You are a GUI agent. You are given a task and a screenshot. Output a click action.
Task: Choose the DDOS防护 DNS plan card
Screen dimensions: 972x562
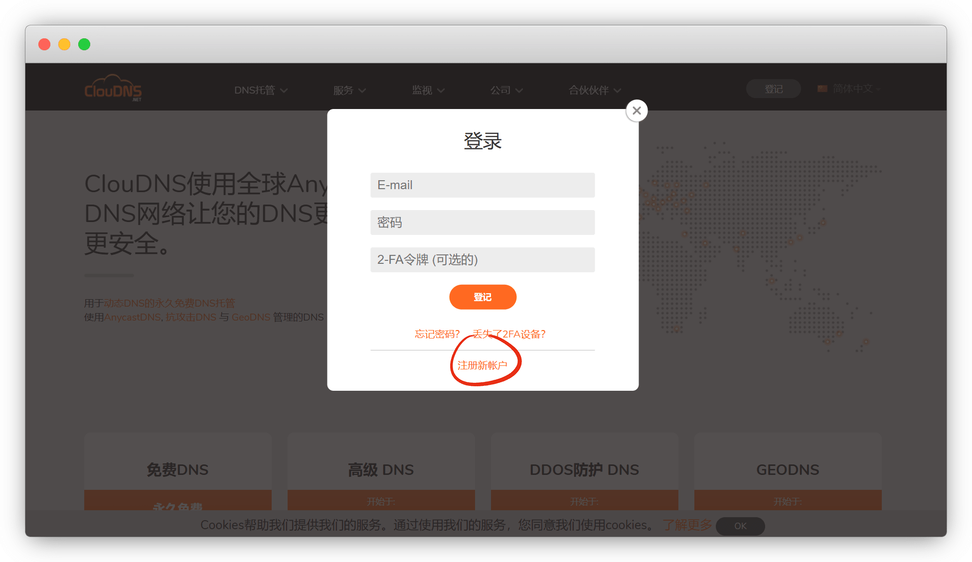coord(584,471)
